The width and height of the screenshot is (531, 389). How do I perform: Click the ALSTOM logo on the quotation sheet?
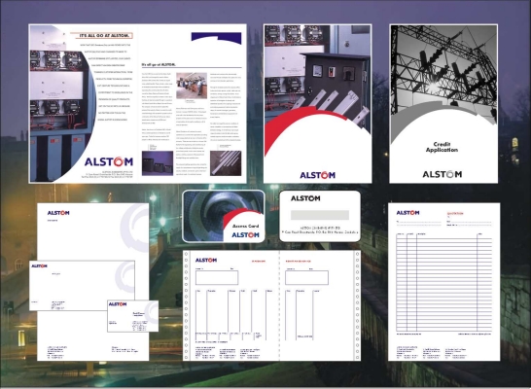click(407, 213)
